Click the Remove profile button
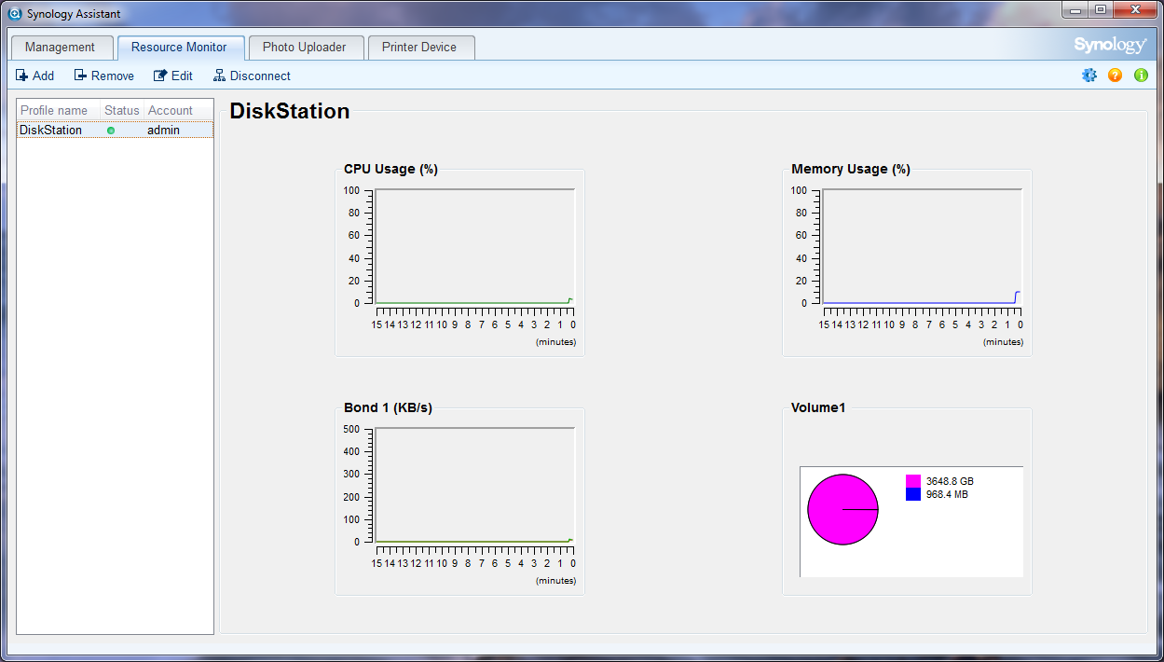Image resolution: width=1164 pixels, height=662 pixels. tap(104, 76)
